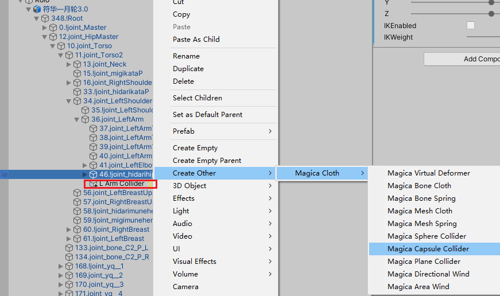Click the IKWeight slider track

click(482, 37)
